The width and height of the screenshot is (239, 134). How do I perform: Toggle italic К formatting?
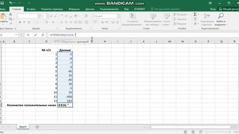click(x=24, y=22)
